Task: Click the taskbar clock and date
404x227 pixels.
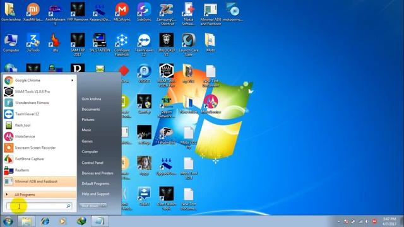Action: point(389,221)
